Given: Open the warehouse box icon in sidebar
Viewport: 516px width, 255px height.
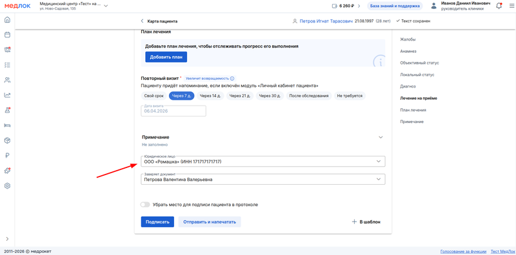Looking at the screenshot, I should (7, 140).
